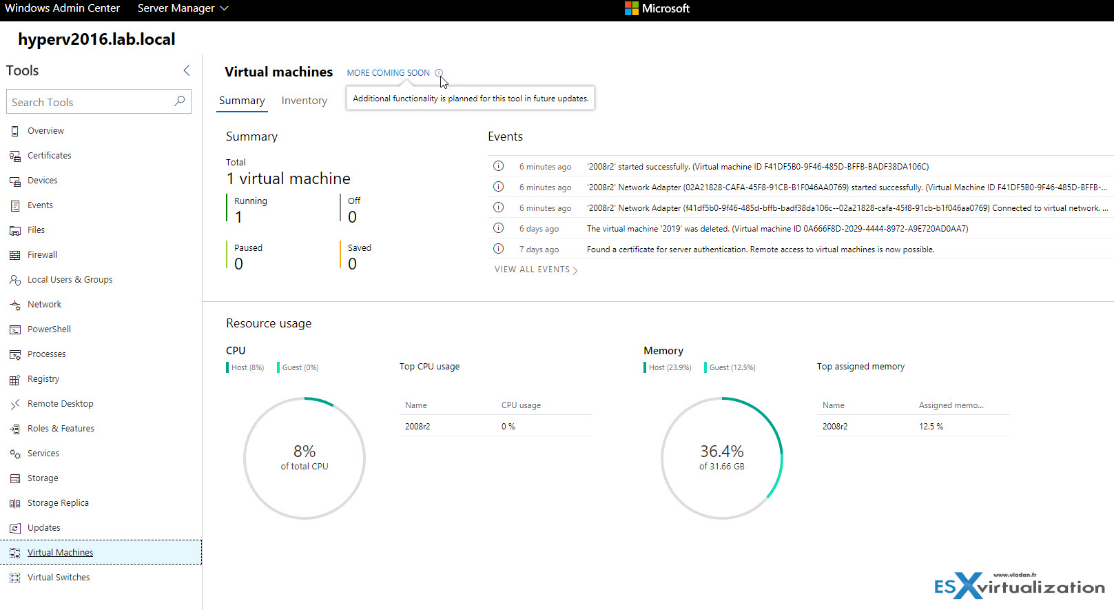The height and width of the screenshot is (610, 1114).
Task: Click the Overview tool icon
Action: tap(14, 131)
